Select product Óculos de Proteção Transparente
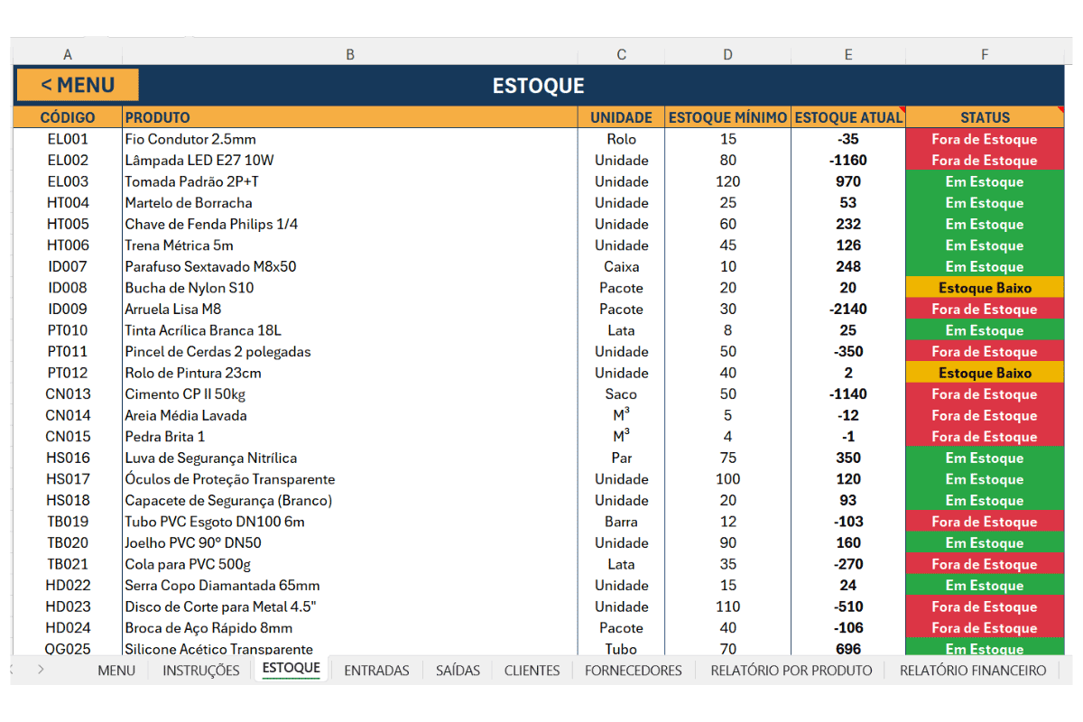The height and width of the screenshot is (722, 1083). [x=230, y=479]
